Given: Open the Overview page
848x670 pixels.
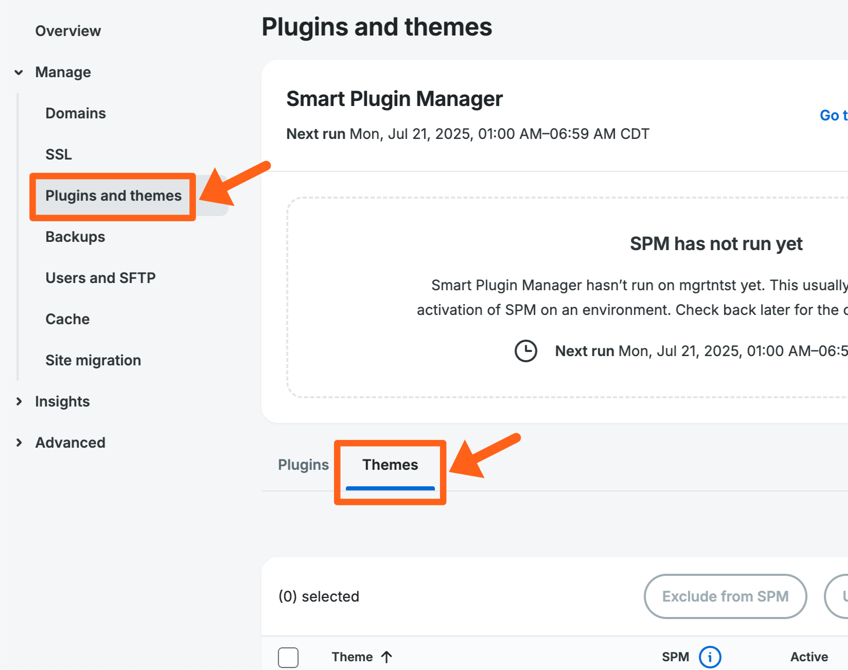Looking at the screenshot, I should coord(68,31).
